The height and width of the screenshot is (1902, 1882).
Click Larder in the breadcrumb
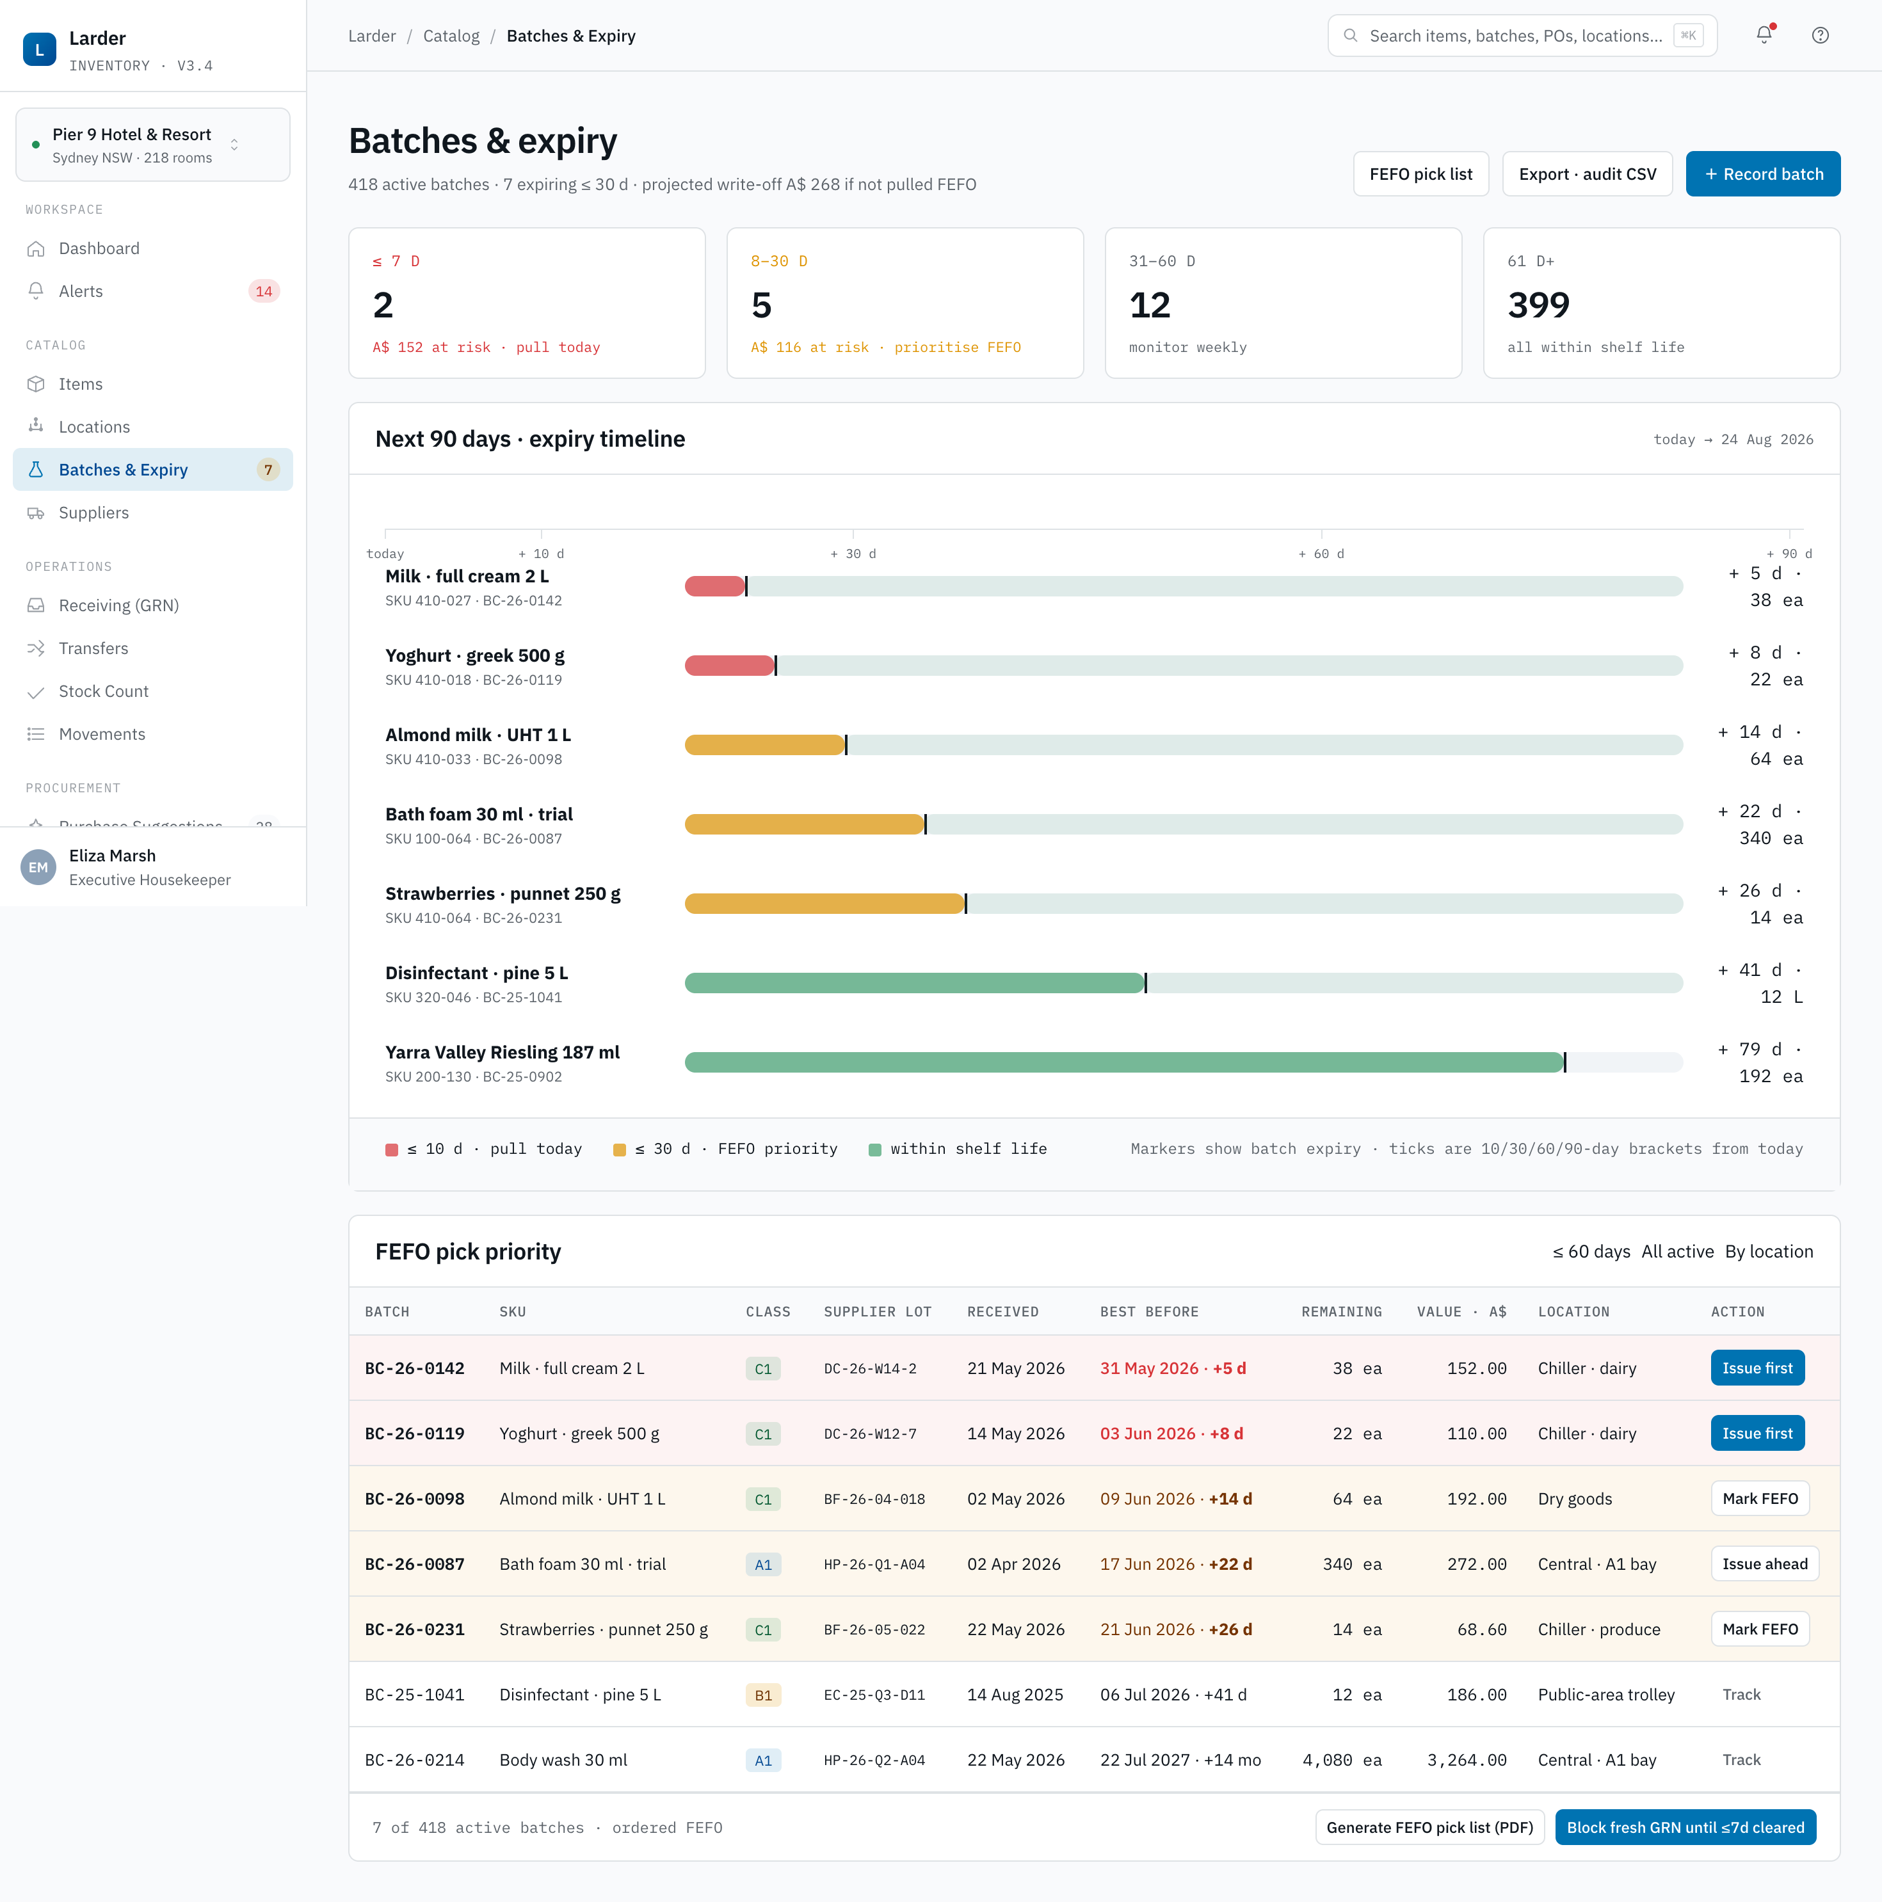[x=373, y=35]
